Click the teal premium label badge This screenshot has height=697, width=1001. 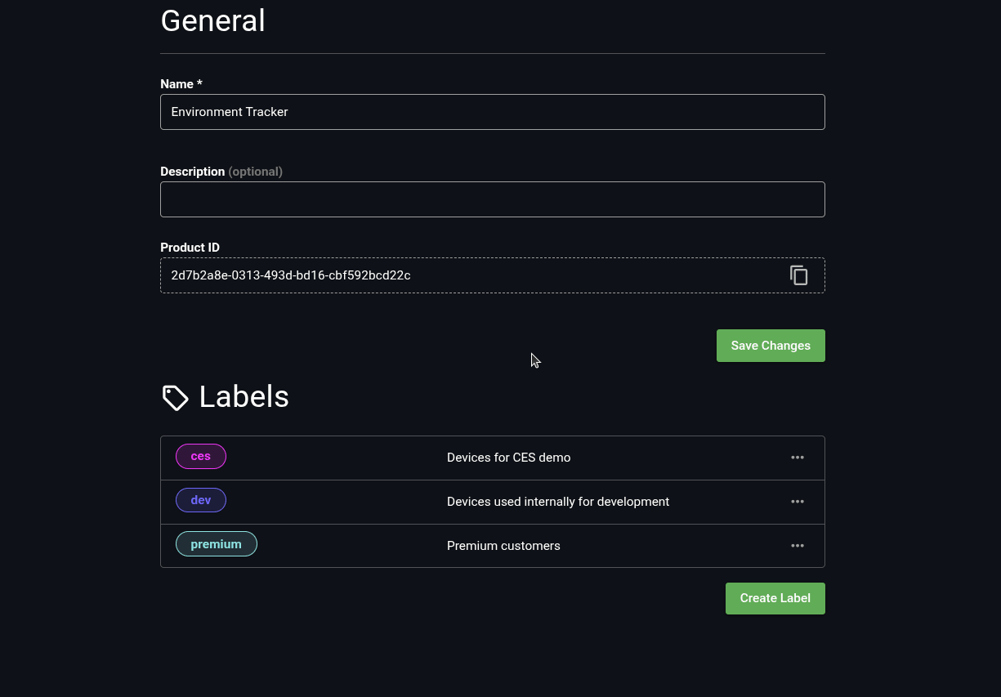point(216,543)
